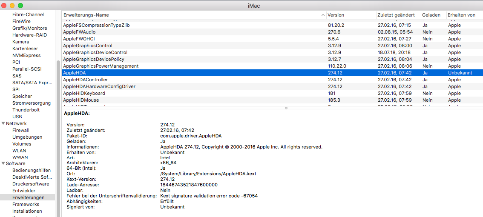
Task: Click the sidebar vertical scrollbar
Action: (58, 128)
